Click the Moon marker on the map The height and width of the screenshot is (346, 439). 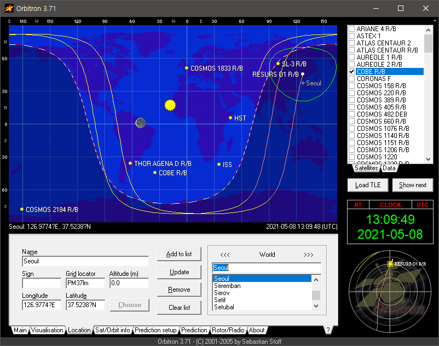(141, 123)
